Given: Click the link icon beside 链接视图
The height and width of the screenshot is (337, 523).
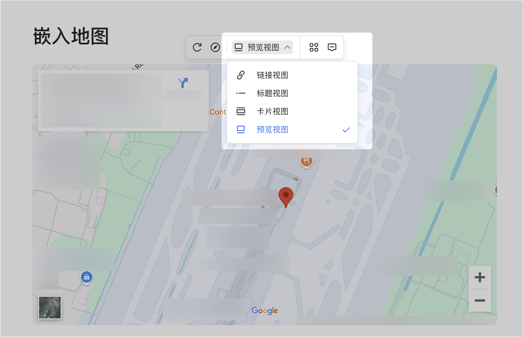Looking at the screenshot, I should point(241,75).
